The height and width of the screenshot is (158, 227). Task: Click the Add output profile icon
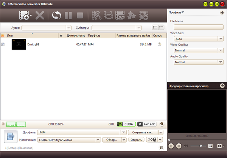coord(143,15)
